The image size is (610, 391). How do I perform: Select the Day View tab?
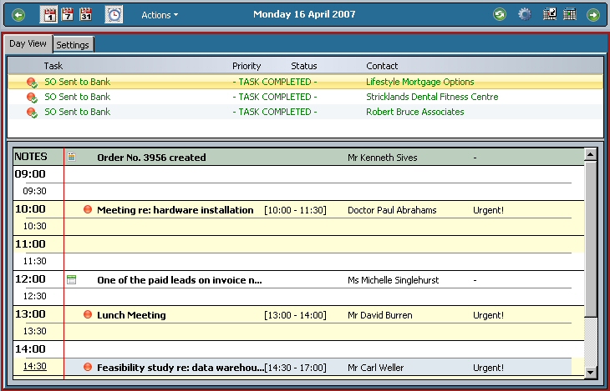pos(28,44)
